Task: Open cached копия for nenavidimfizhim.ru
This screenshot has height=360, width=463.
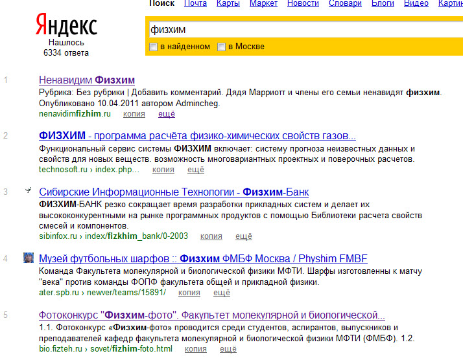Action: click(x=134, y=114)
